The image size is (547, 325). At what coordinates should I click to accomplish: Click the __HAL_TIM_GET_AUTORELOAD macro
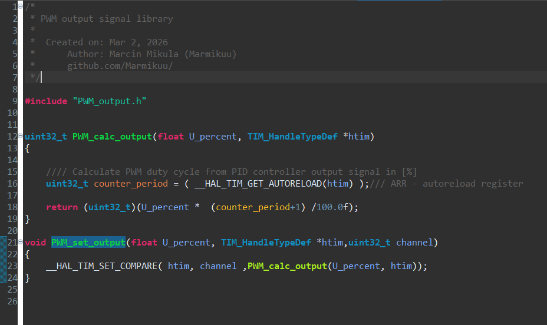coord(258,184)
